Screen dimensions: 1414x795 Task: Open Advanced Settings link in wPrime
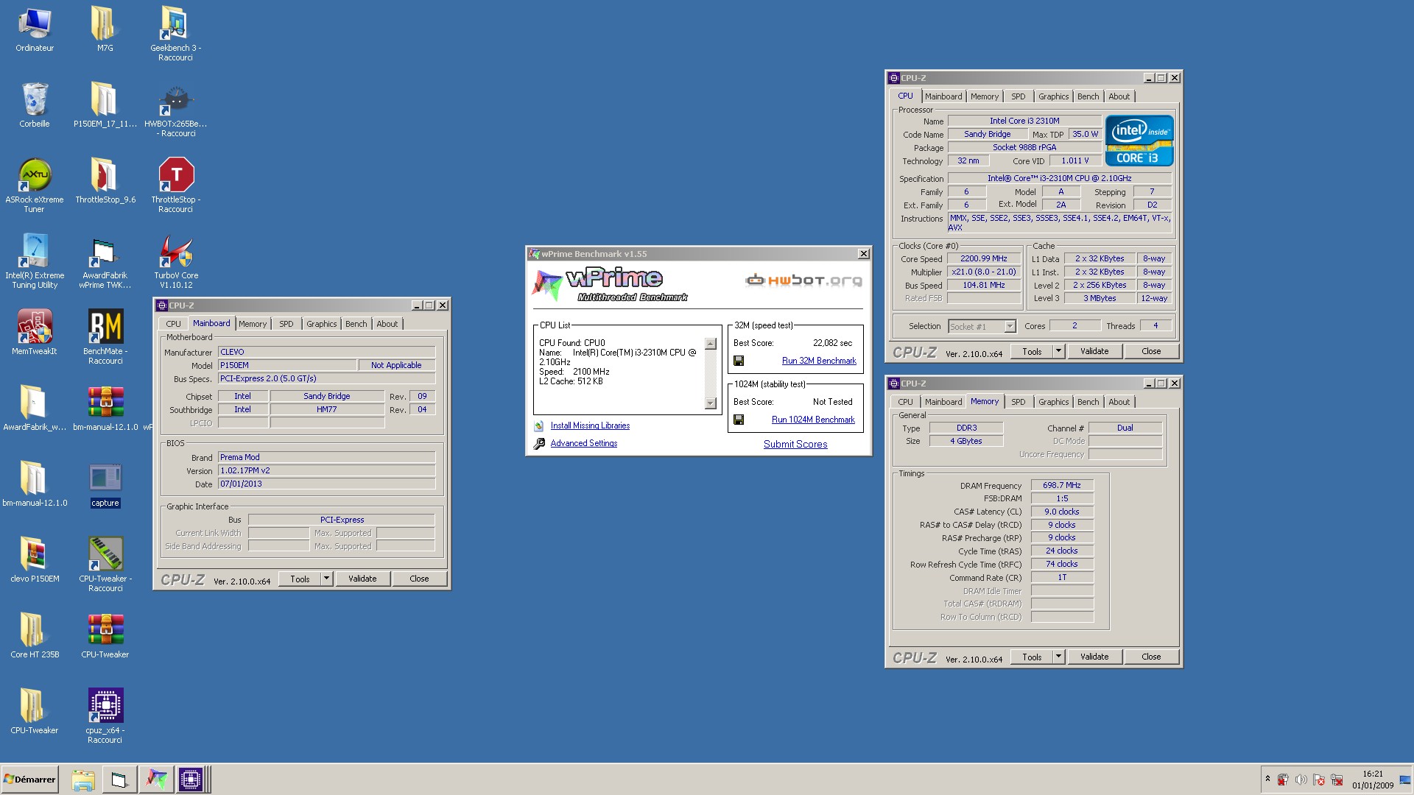tap(584, 443)
